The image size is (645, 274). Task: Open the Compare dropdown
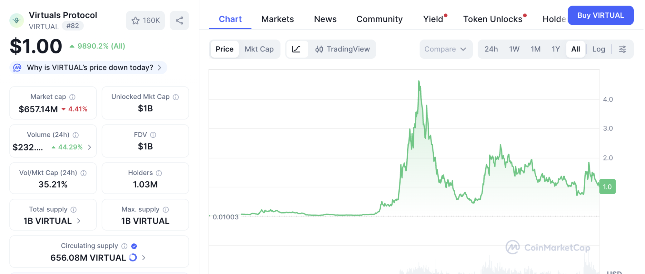445,49
